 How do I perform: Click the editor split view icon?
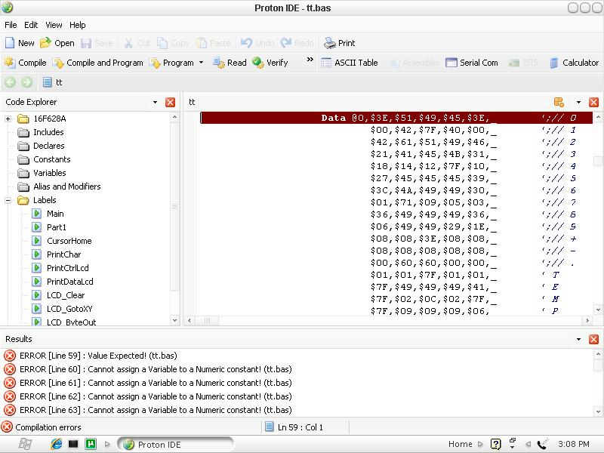[x=559, y=102]
